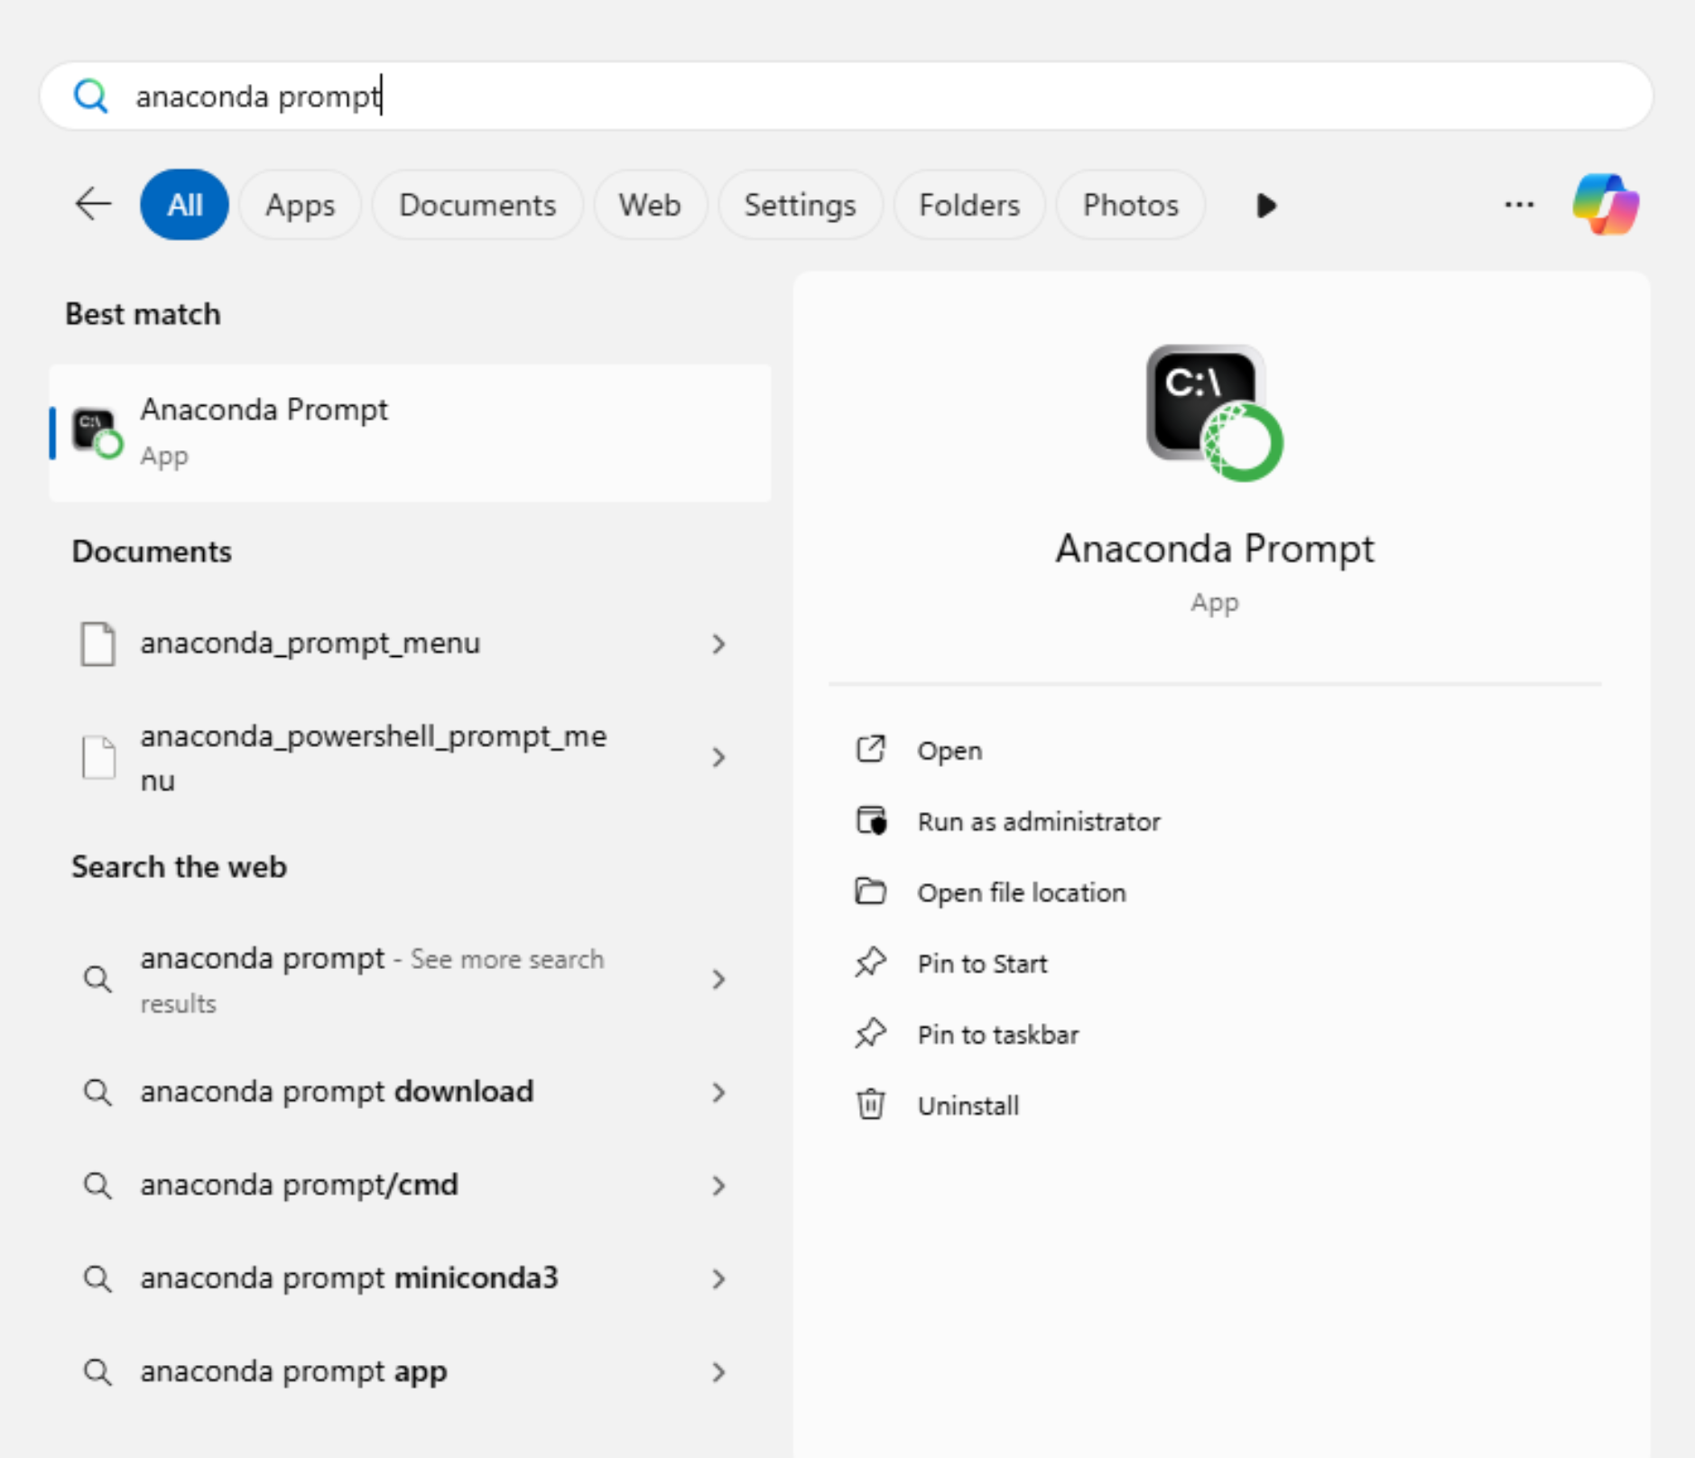
Task: Select the Folders filter
Action: click(969, 205)
